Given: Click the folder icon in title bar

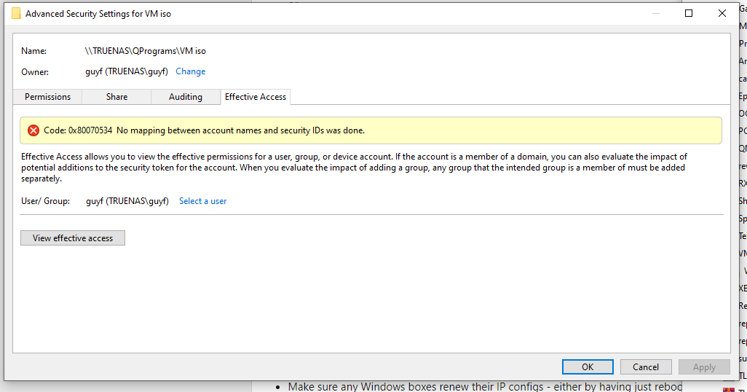Looking at the screenshot, I should point(16,14).
